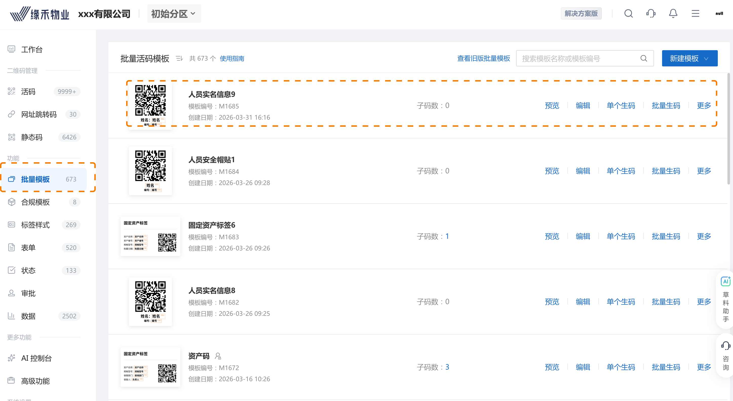Click 批量生码 for 人员安全帽贴1
The image size is (733, 401).
[666, 171]
